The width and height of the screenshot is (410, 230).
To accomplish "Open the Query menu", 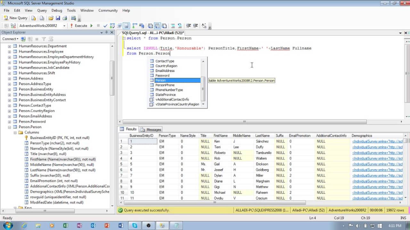I will coord(42,11).
